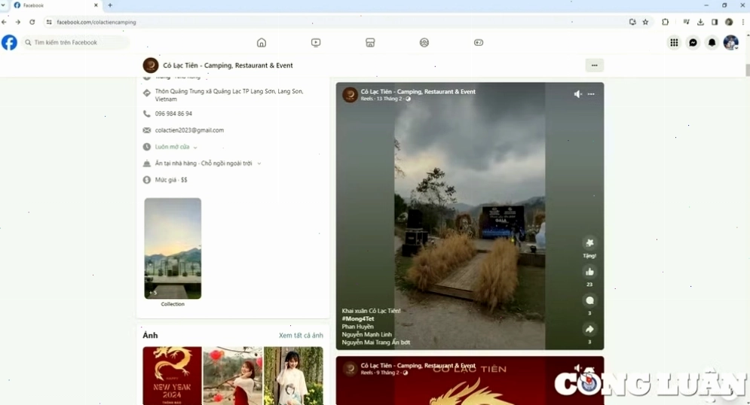The width and height of the screenshot is (750, 405).
Task: Click the address Thôn Quảng Trung text
Action: (229, 95)
